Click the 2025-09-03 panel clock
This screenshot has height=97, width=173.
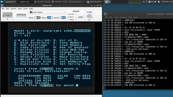tap(165, 2)
